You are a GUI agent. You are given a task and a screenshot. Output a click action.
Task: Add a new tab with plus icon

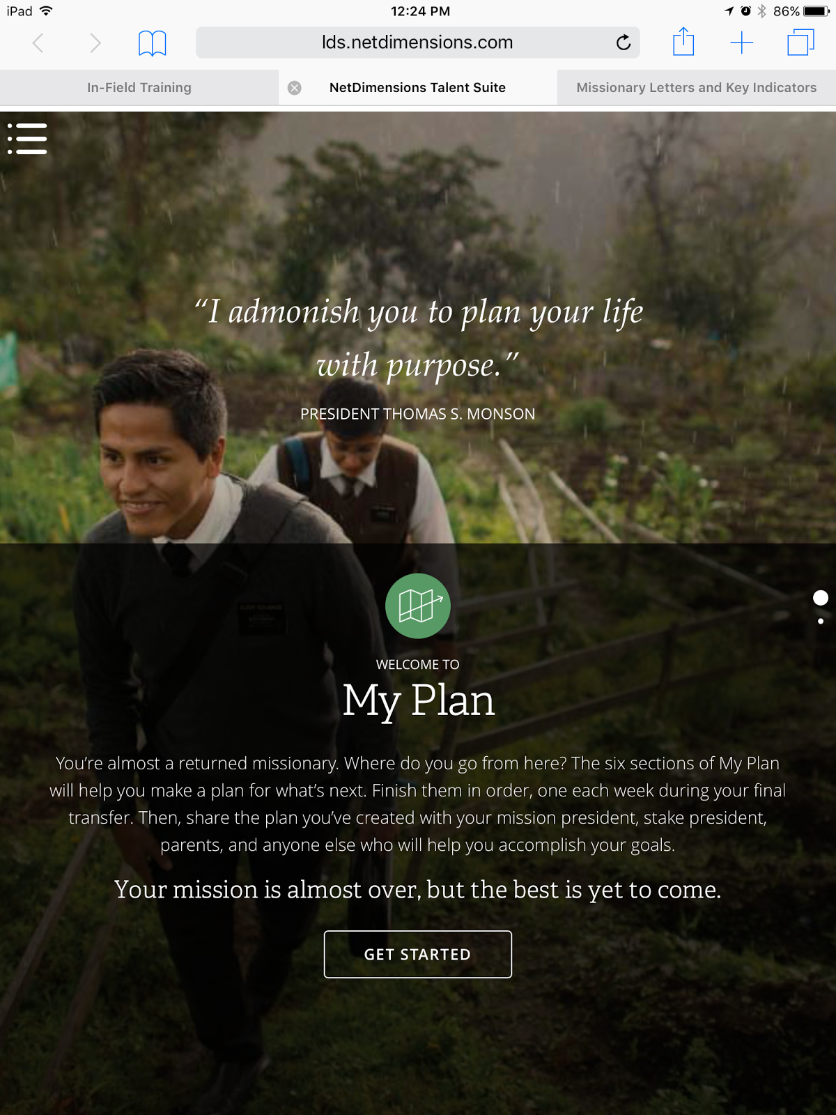742,43
